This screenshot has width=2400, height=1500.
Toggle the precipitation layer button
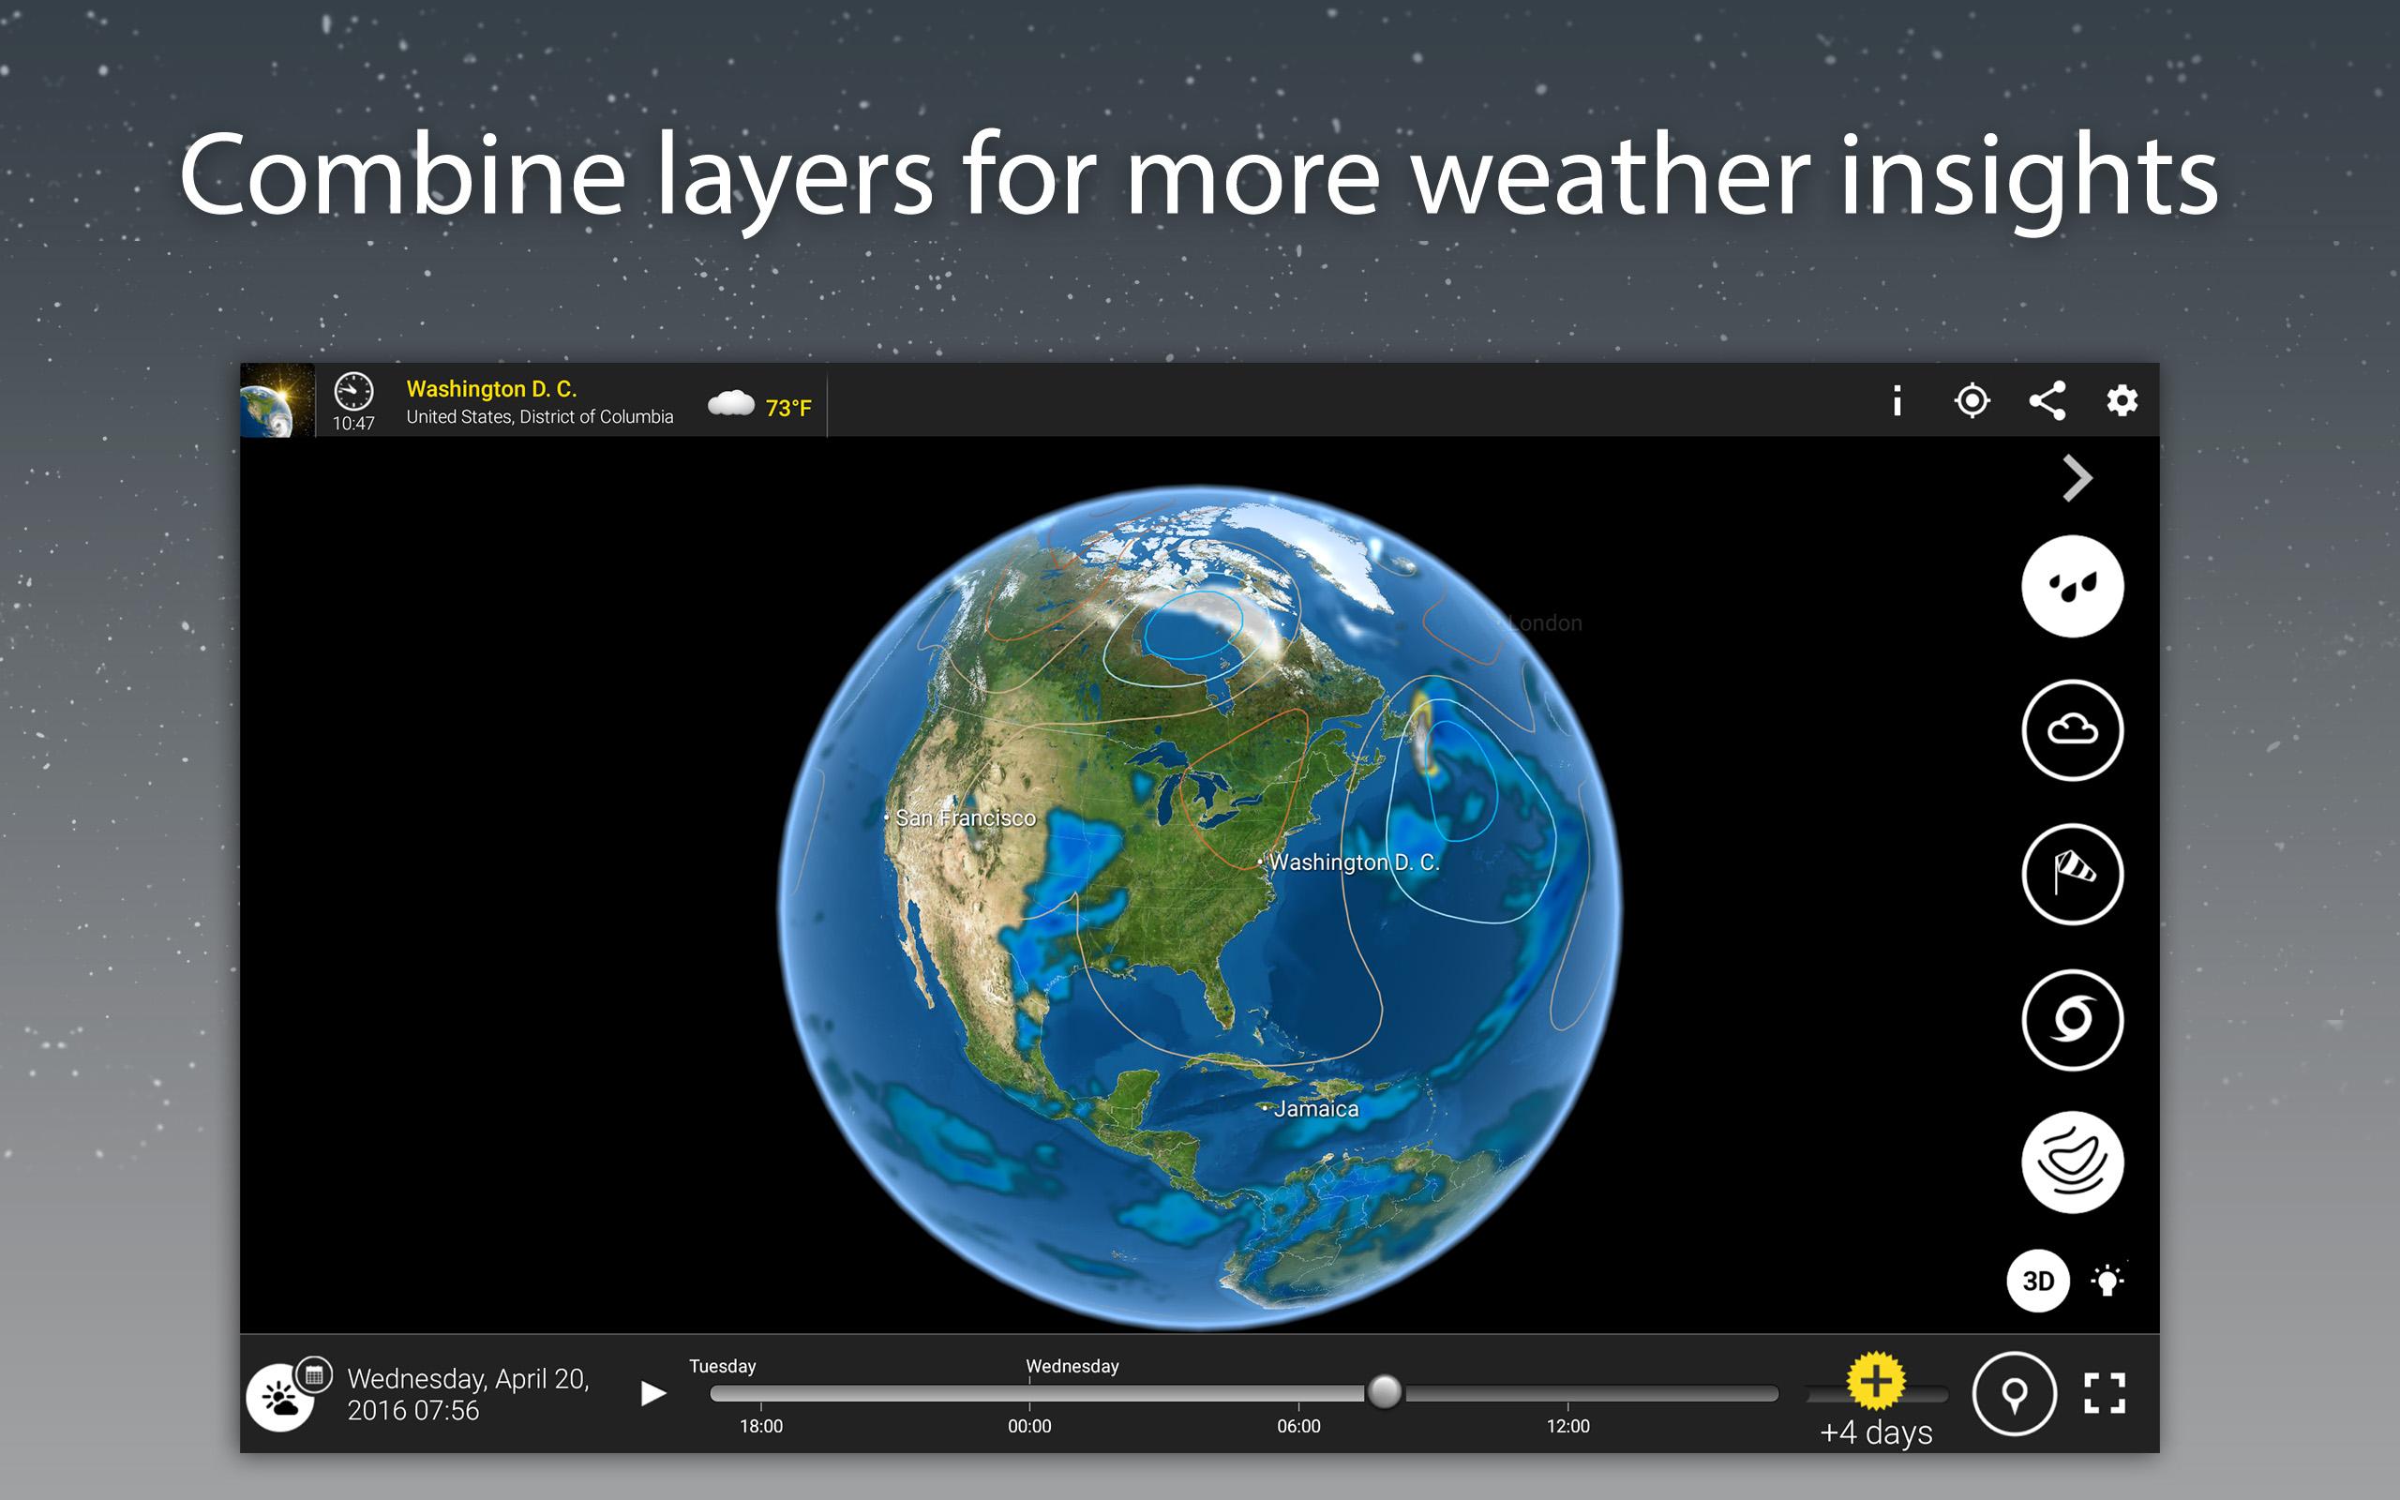pos(2072,586)
